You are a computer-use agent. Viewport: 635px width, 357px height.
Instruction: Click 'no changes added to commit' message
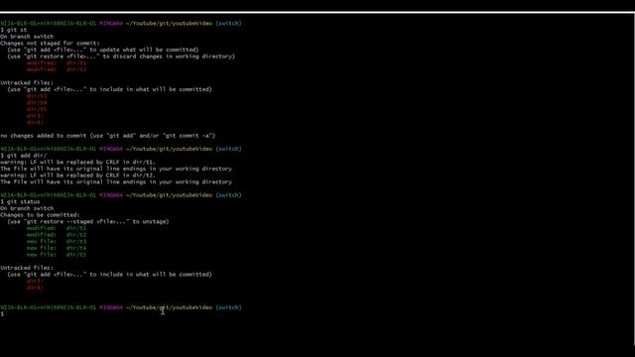(x=108, y=136)
